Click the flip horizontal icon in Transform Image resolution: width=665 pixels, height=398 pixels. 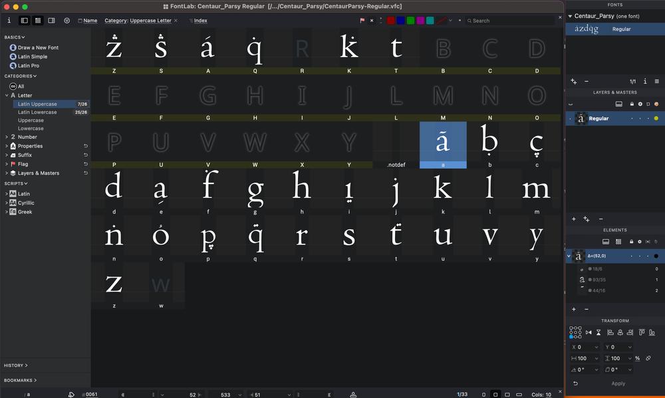click(589, 332)
